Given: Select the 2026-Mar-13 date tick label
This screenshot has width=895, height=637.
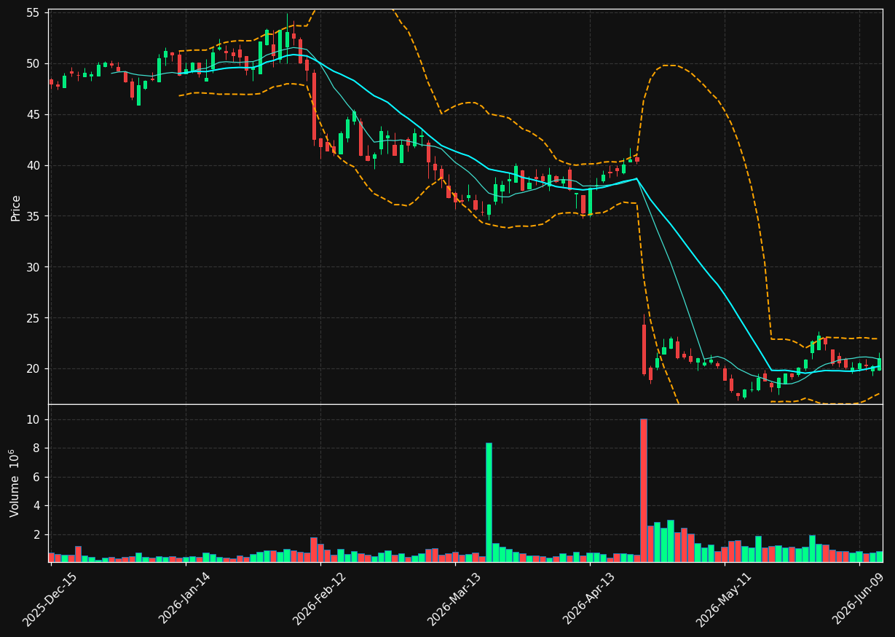Looking at the screenshot, I should 454,599.
